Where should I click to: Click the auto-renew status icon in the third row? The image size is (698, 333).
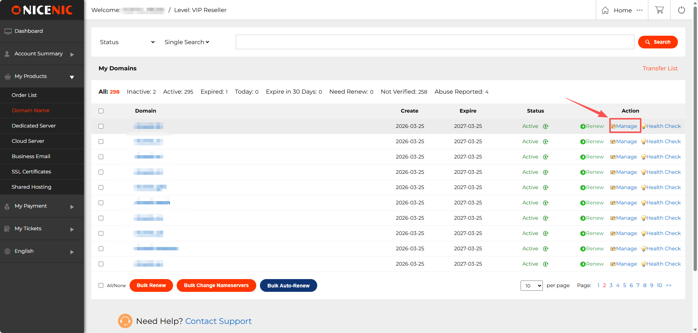pos(546,157)
